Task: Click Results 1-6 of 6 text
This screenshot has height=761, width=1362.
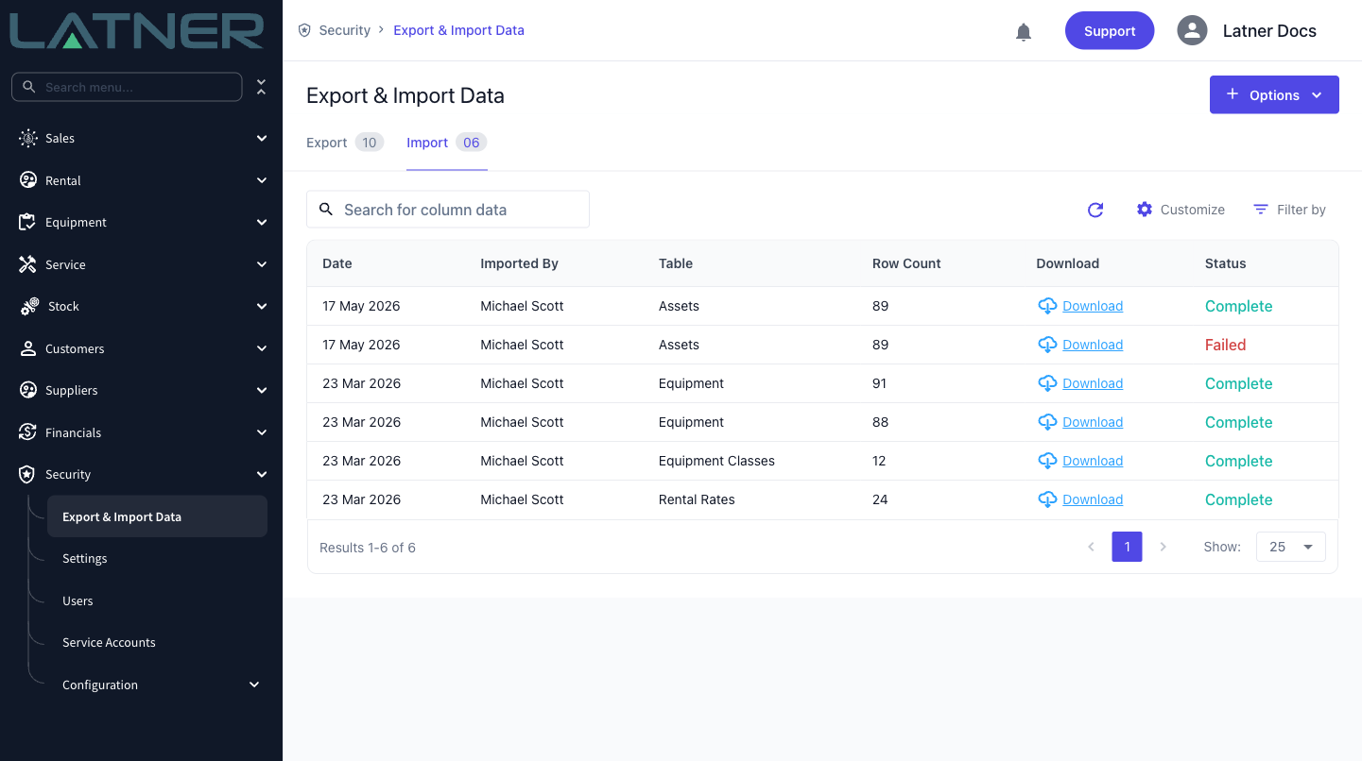Action: pos(368,548)
